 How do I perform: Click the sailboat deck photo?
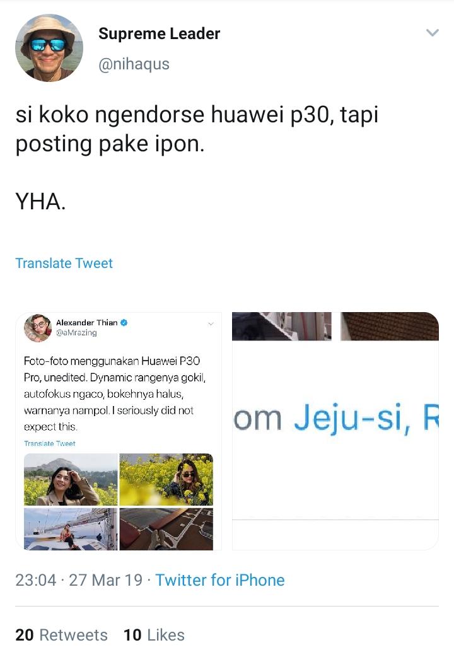point(71,529)
